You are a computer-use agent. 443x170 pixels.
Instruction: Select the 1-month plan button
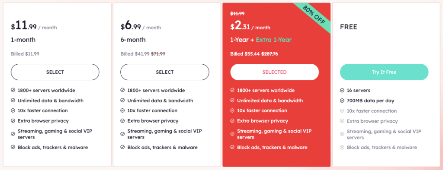(x=55, y=72)
